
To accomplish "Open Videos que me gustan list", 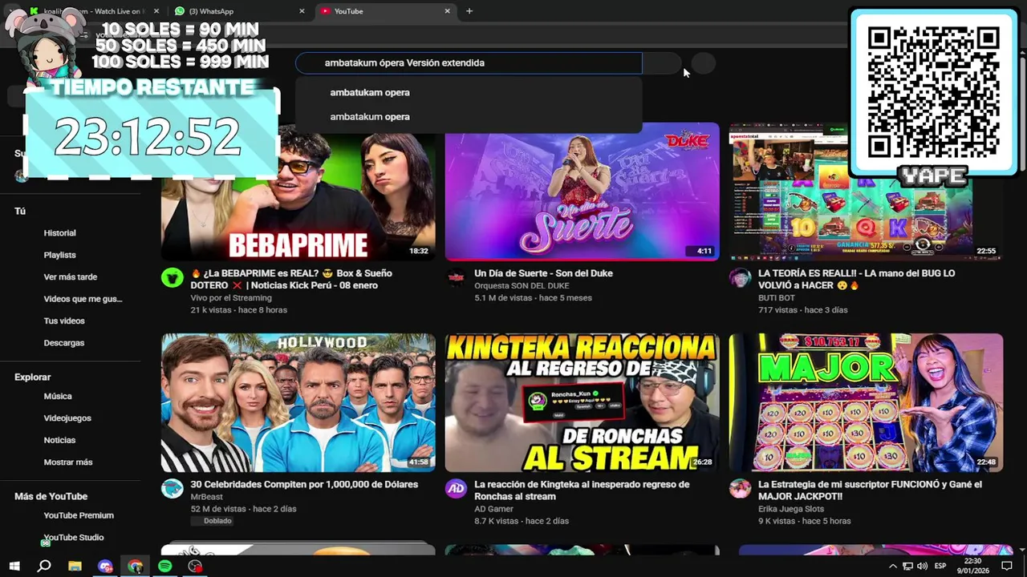I will pos(83,299).
